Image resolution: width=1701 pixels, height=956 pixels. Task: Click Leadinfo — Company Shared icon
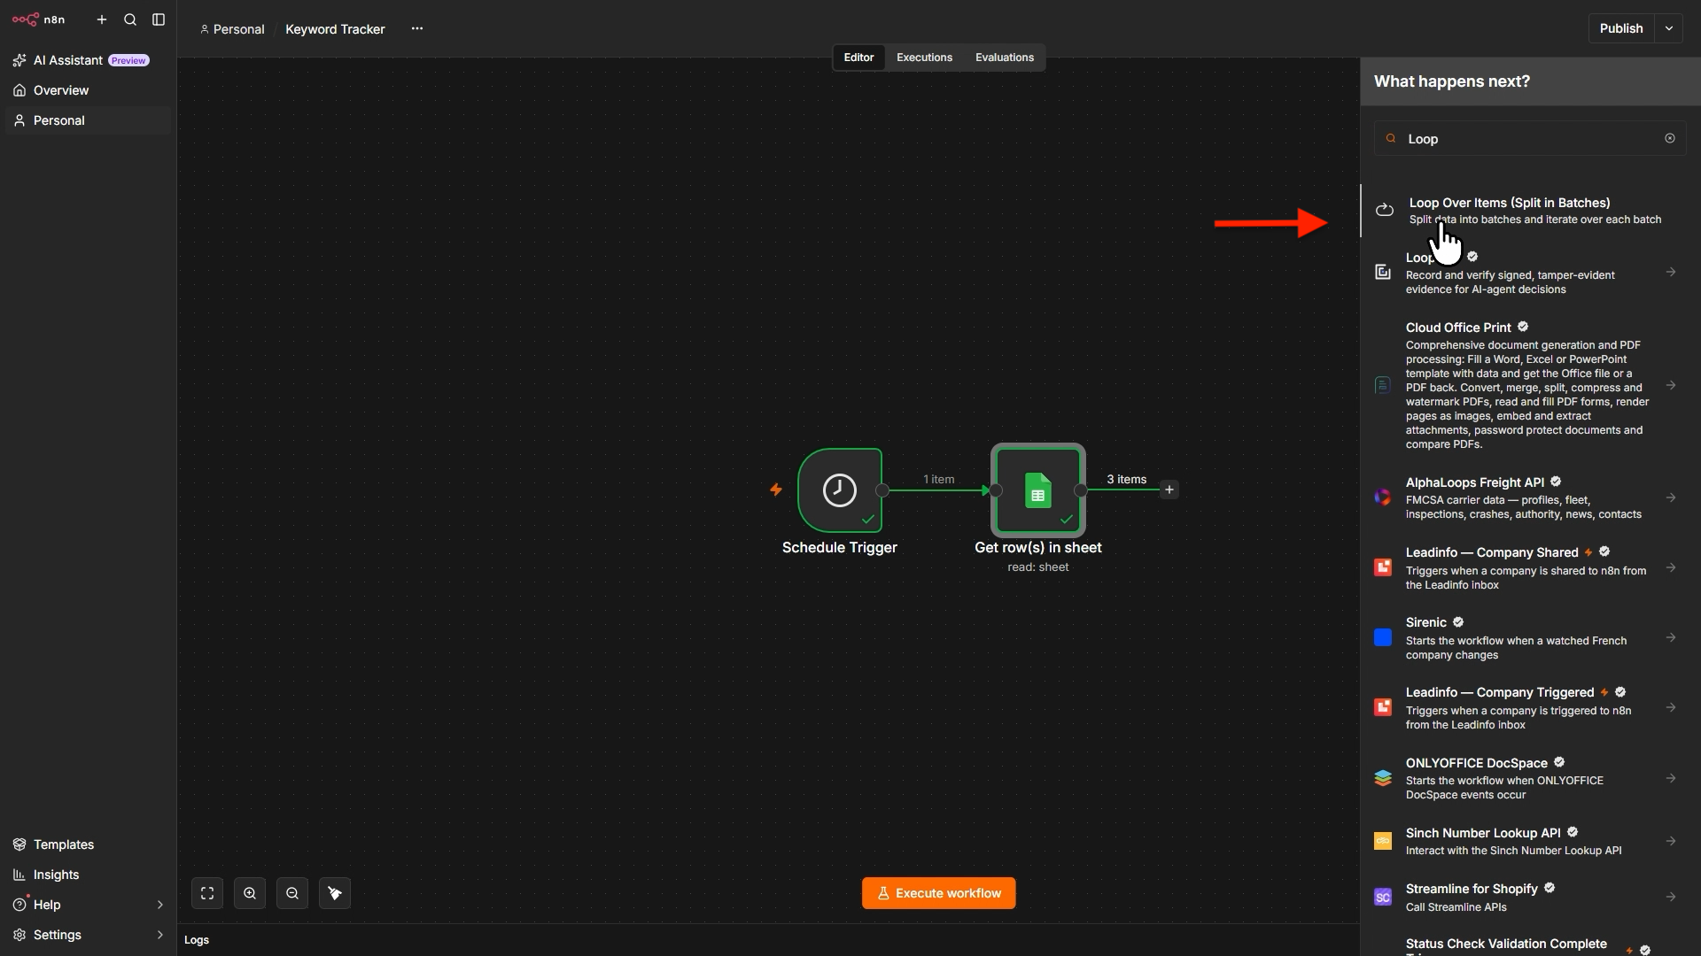coord(1383,567)
